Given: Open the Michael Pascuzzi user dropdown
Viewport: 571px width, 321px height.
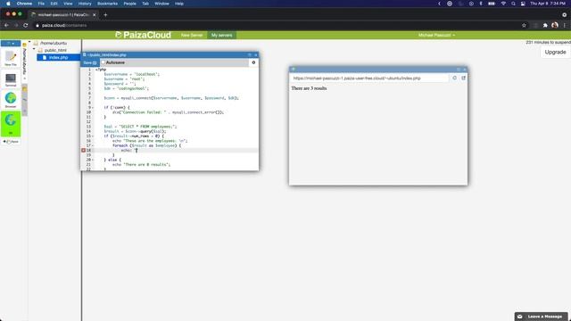Looking at the screenshot, I should coord(436,36).
